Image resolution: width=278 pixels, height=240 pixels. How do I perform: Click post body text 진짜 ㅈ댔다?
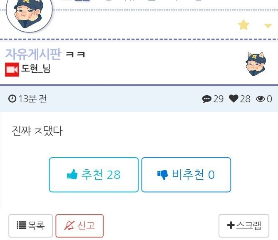tap(37, 131)
